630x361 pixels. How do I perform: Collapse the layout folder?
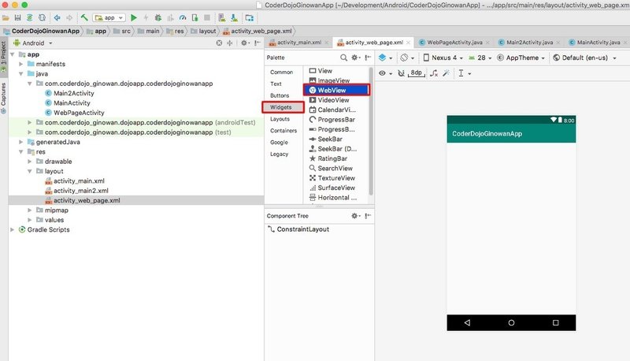pyautogui.click(x=30, y=171)
